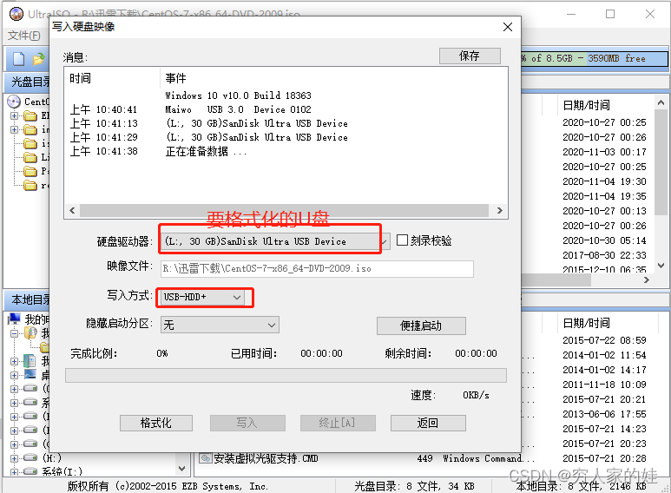Screen dimensions: 671x493
Task: Open the 写入方式 USB-HDD+ dropdown
Action: tap(237, 298)
